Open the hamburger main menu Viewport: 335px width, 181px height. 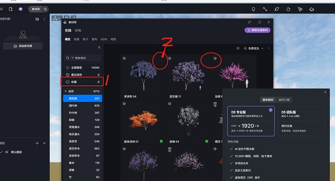click(x=1, y=9)
